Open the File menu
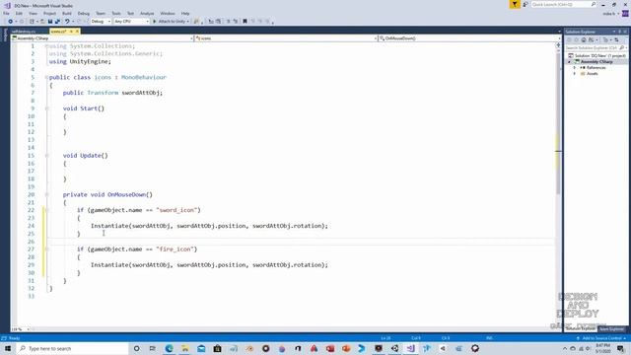631x355 pixels. coord(6,13)
